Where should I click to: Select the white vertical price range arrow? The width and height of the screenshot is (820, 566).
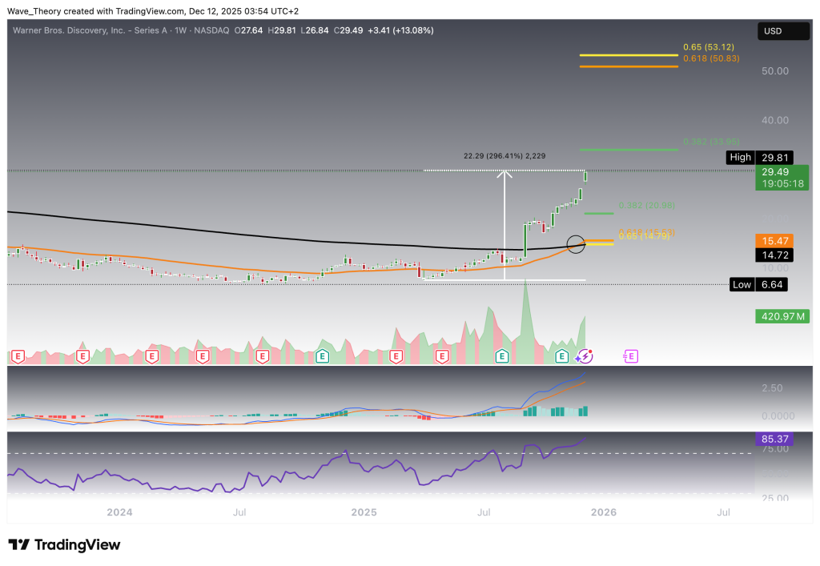point(504,224)
